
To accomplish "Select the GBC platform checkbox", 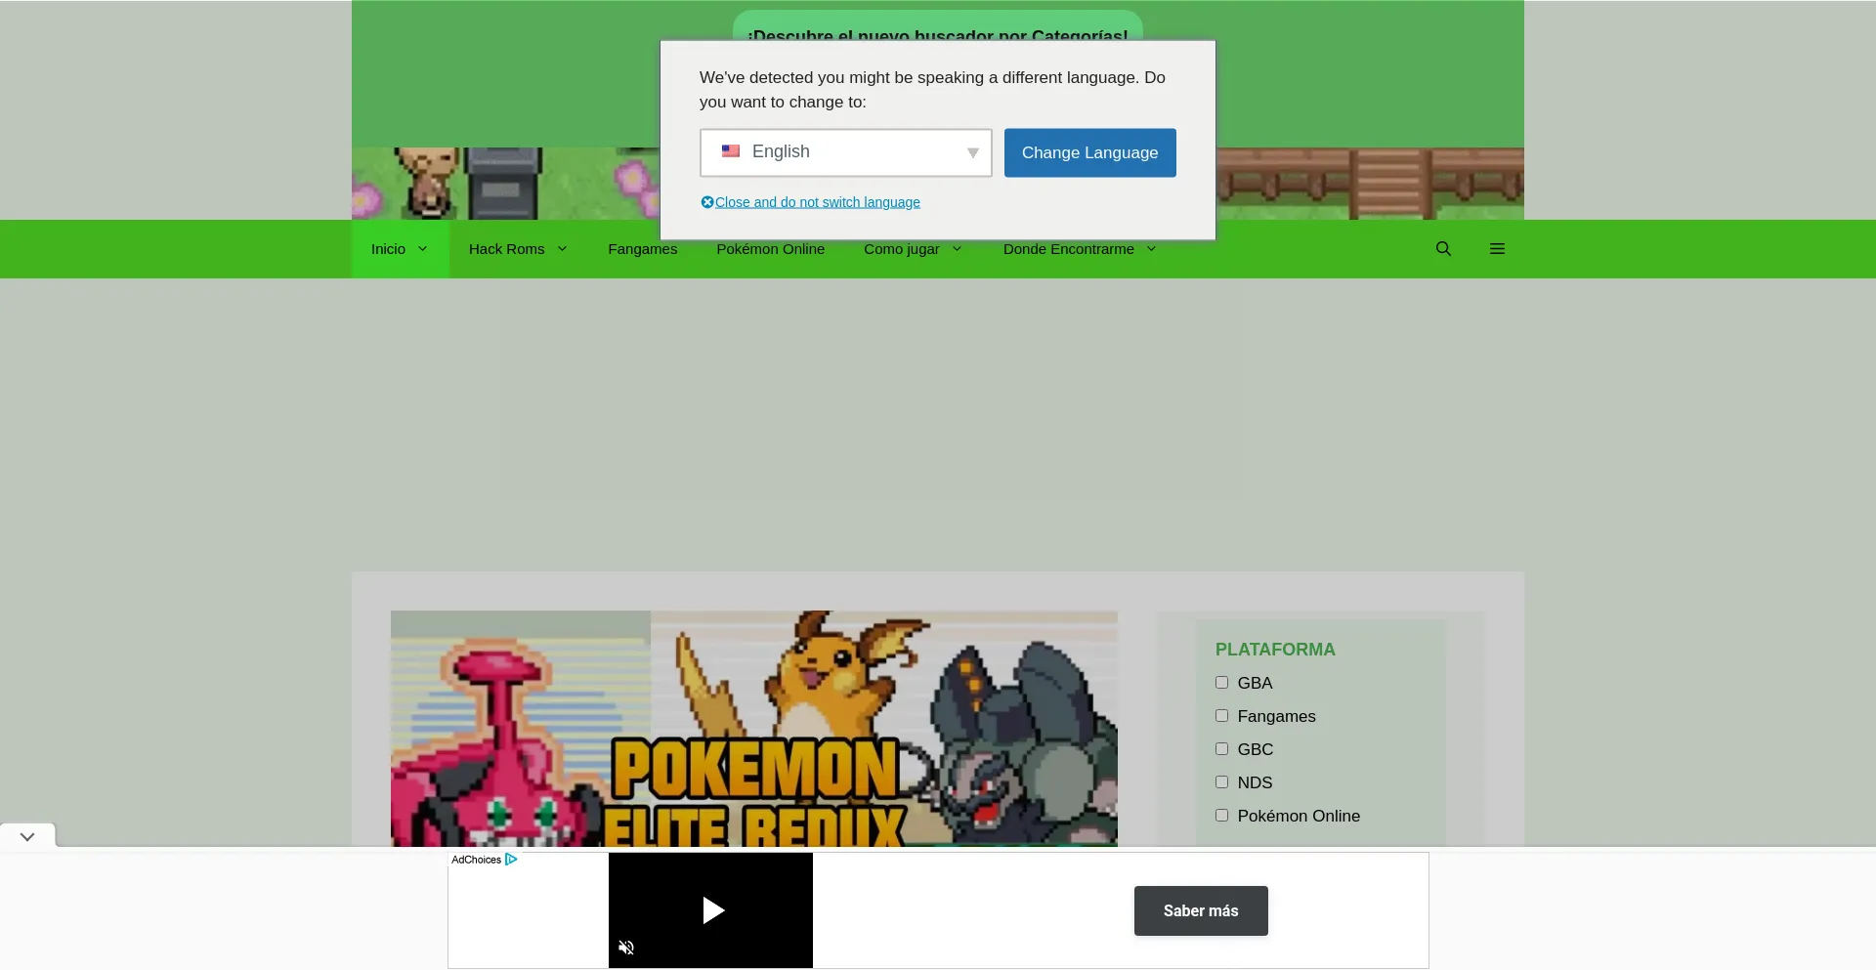I will point(1221,749).
